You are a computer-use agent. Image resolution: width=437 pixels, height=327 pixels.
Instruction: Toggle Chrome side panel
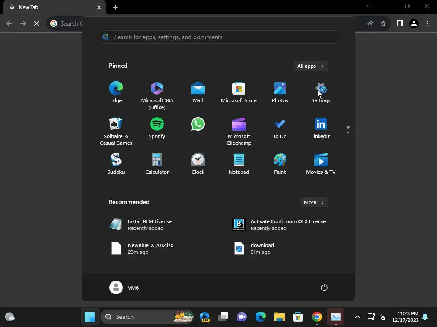pyautogui.click(x=400, y=24)
